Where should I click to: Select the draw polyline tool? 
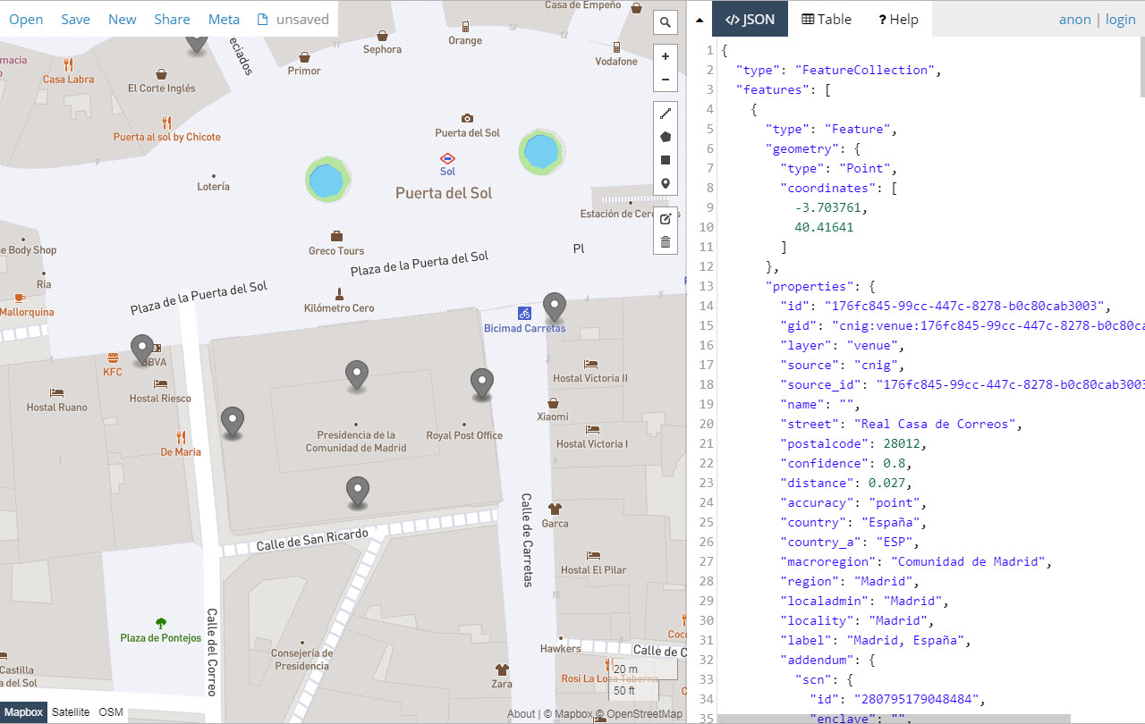pos(666,114)
